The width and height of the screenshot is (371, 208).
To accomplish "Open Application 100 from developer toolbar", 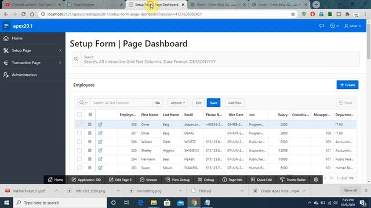I will [86, 180].
